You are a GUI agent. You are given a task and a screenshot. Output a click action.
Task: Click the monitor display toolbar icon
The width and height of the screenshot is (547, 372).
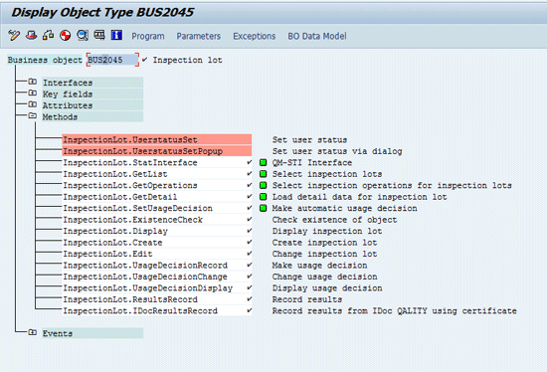click(99, 35)
